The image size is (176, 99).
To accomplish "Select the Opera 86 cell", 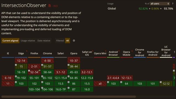I will click(x=74, y=84).
